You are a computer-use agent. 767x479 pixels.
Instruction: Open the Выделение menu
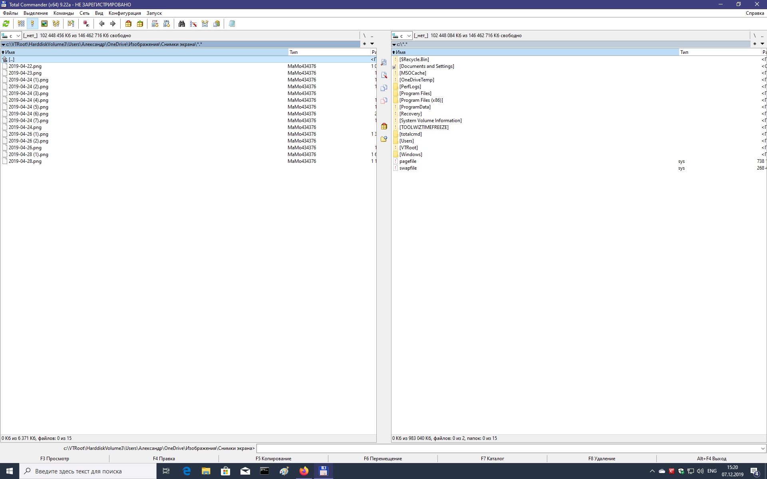36,13
